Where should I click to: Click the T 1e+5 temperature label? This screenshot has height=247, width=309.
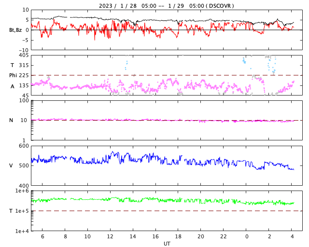[19, 211]
